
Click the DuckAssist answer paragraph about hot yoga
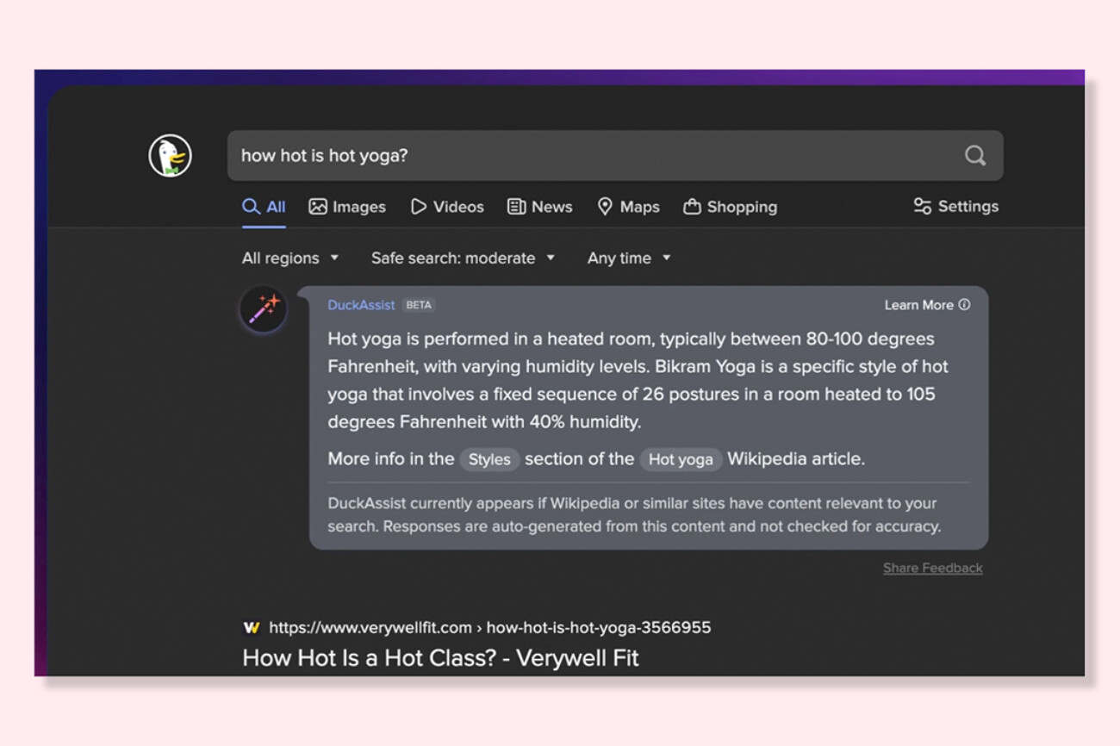click(638, 380)
